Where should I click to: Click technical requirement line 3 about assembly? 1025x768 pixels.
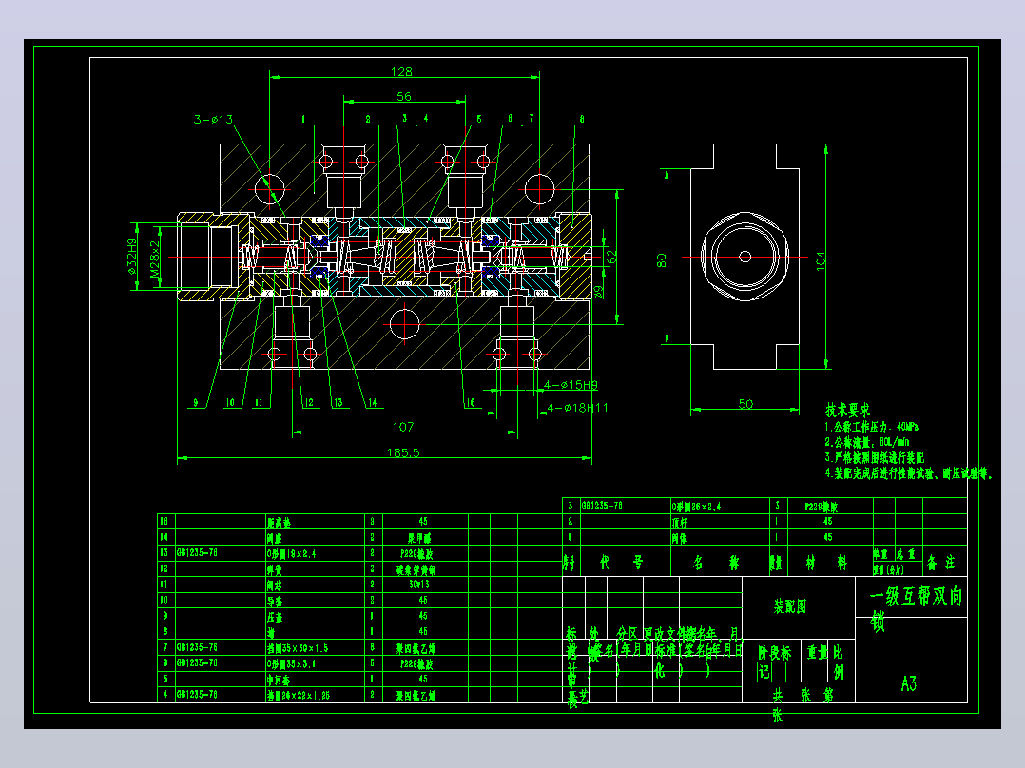pyautogui.click(x=875, y=457)
